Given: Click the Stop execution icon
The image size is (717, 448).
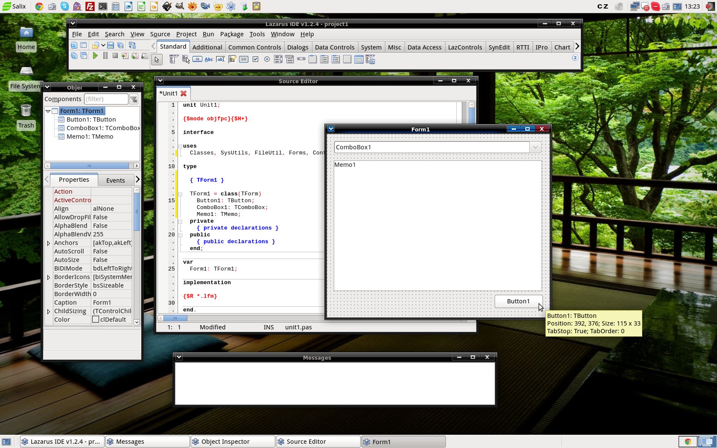Looking at the screenshot, I should point(115,55).
